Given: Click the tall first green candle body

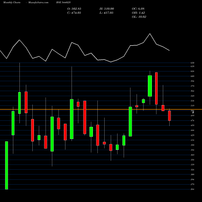Looking at the screenshot, I should coord(6,165).
